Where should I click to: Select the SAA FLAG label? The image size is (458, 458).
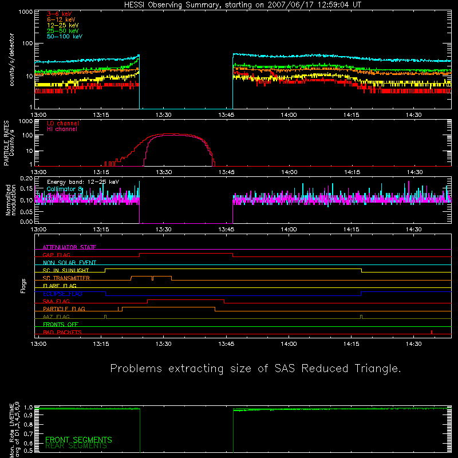pos(56,301)
